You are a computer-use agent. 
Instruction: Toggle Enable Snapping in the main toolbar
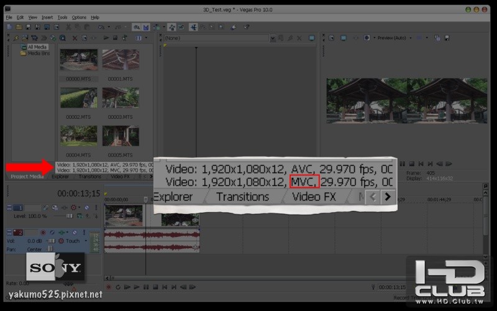pyautogui.click(x=137, y=27)
